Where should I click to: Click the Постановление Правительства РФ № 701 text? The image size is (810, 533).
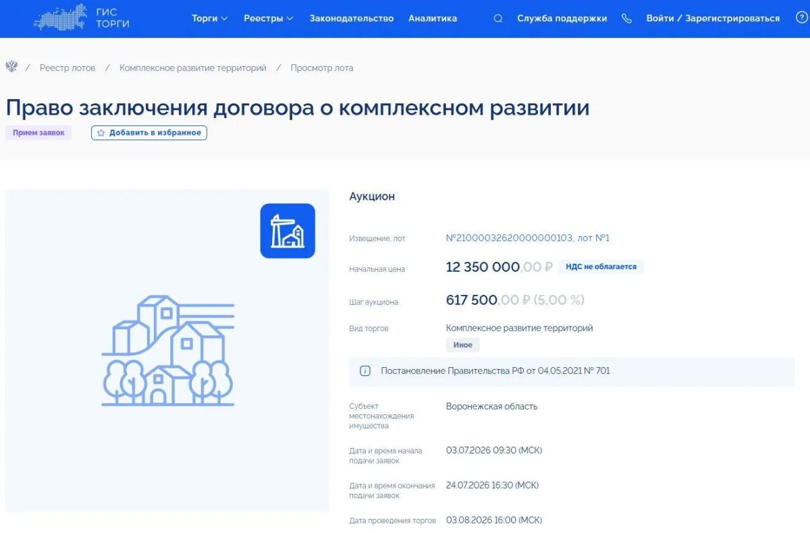[495, 371]
